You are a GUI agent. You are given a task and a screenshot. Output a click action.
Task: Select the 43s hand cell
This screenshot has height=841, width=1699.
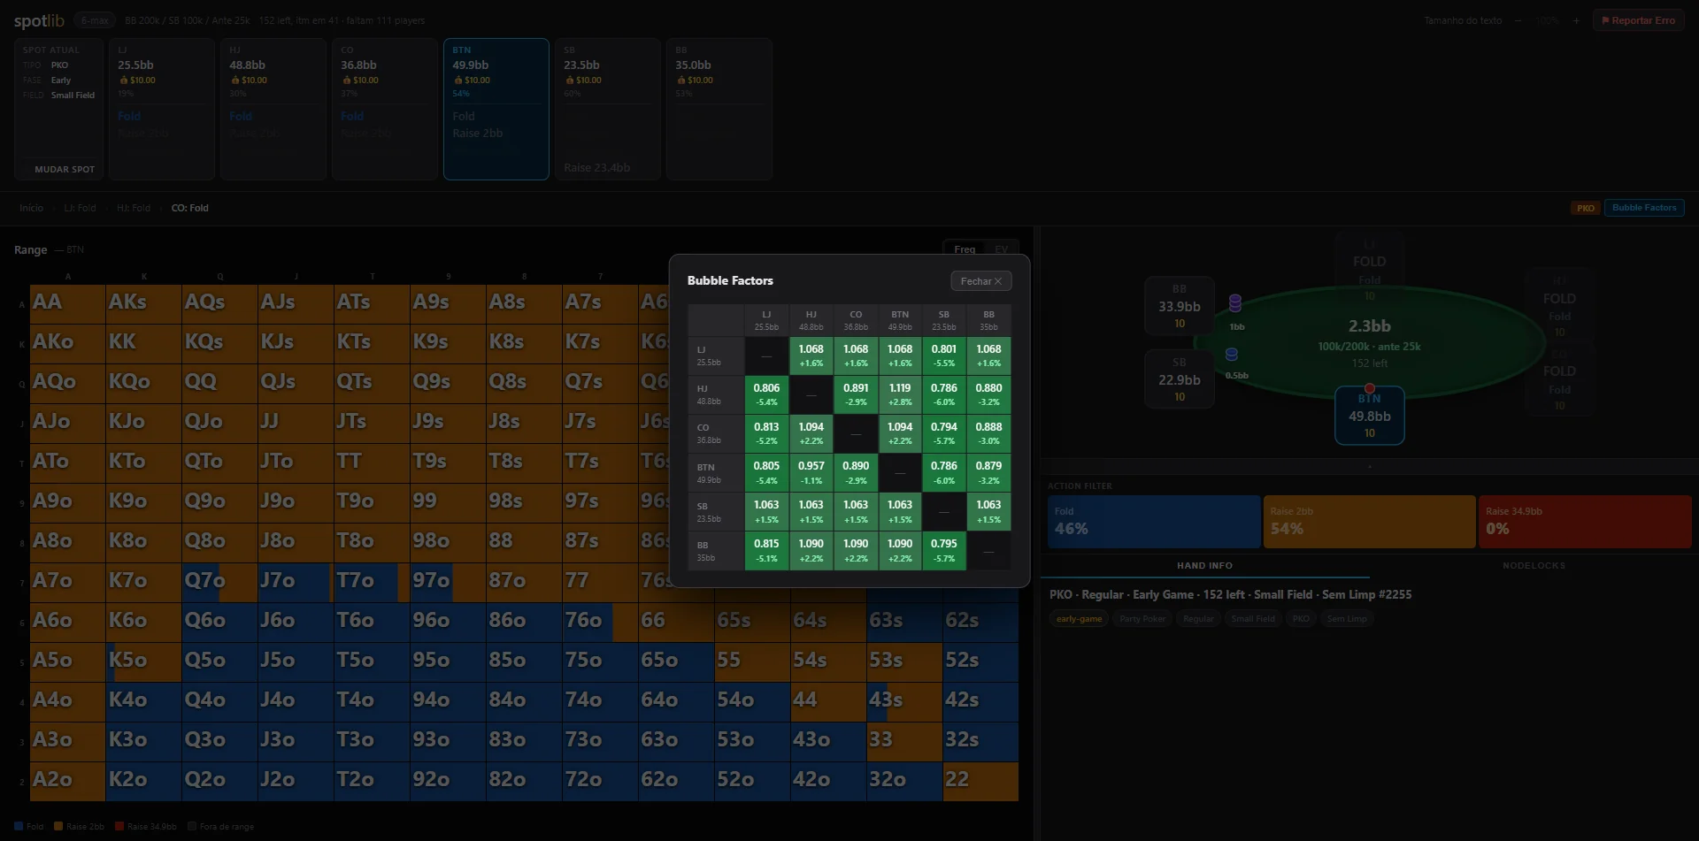904,702
